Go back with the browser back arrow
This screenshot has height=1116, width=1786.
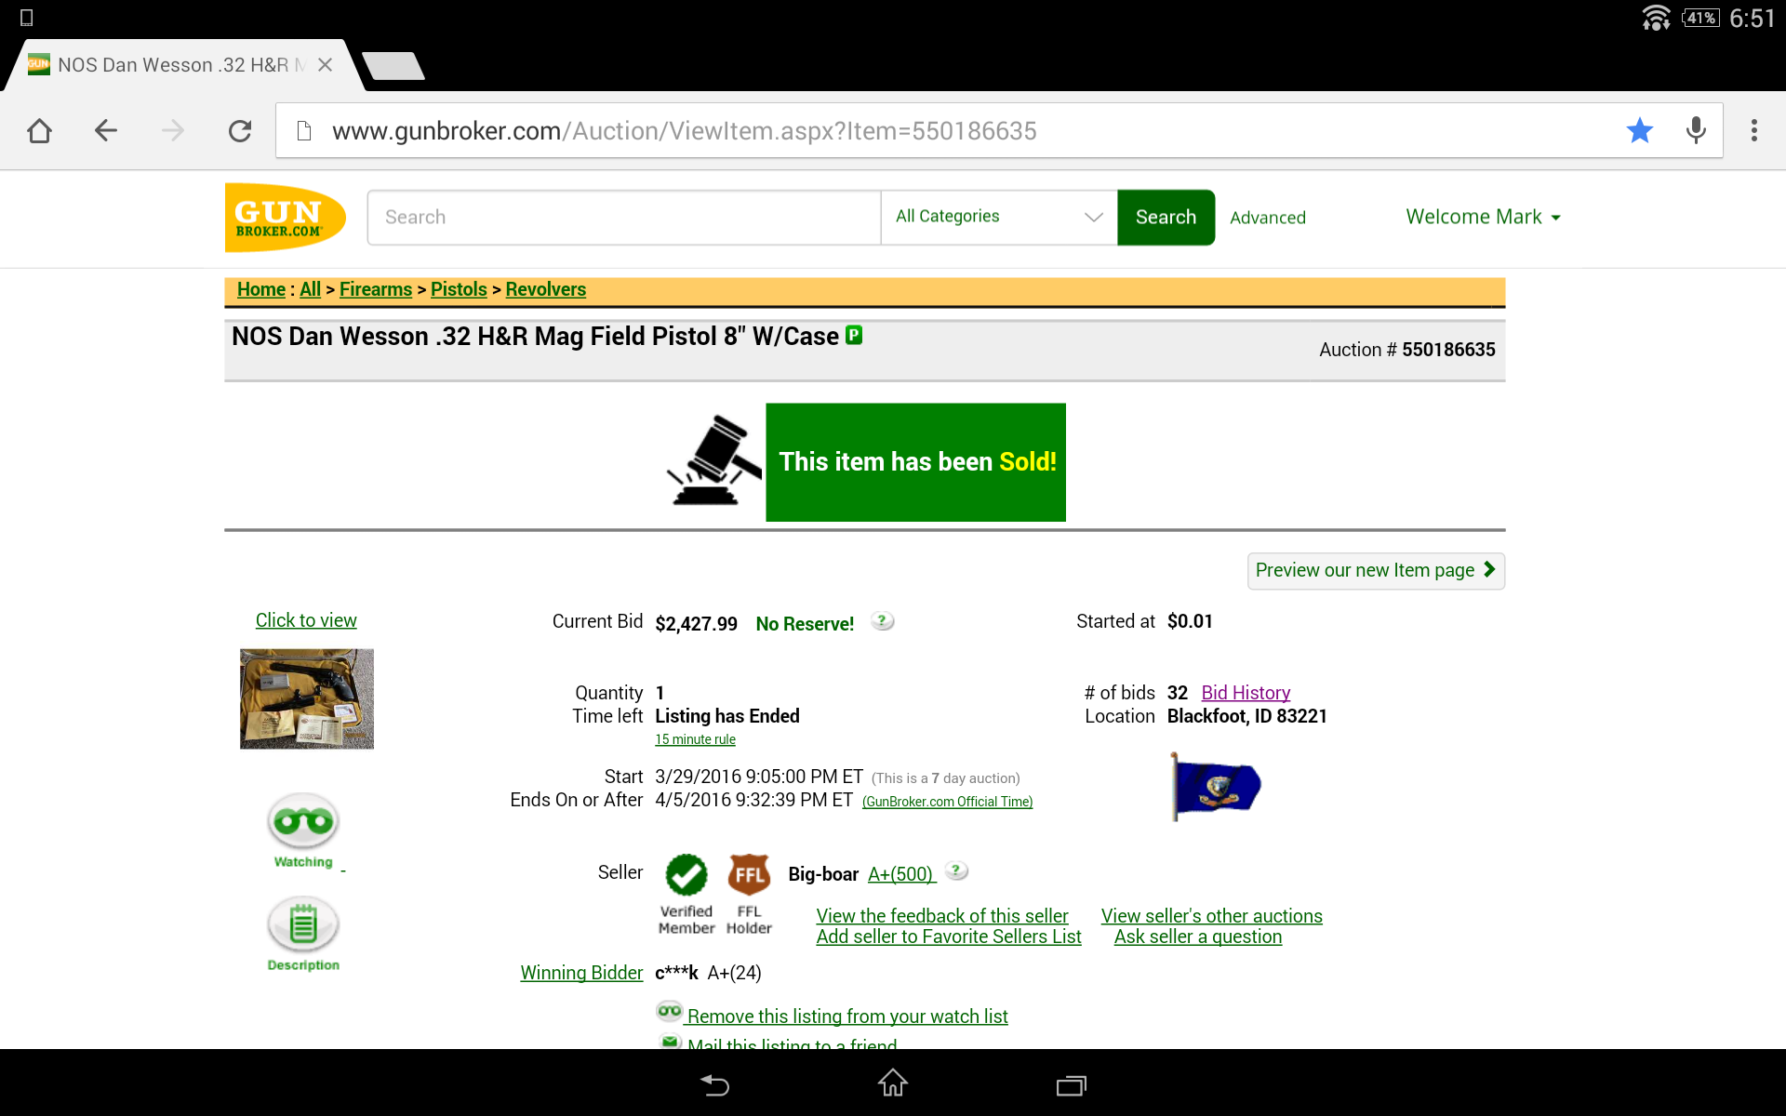coord(106,131)
